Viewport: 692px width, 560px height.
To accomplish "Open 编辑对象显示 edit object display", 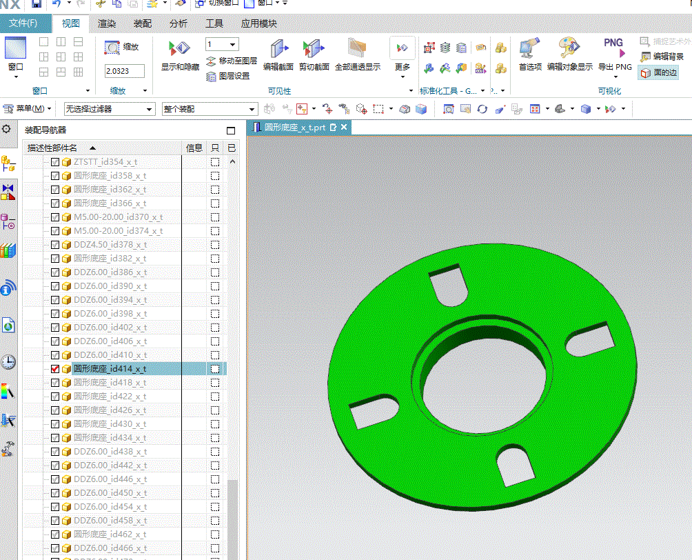I will 570,54.
